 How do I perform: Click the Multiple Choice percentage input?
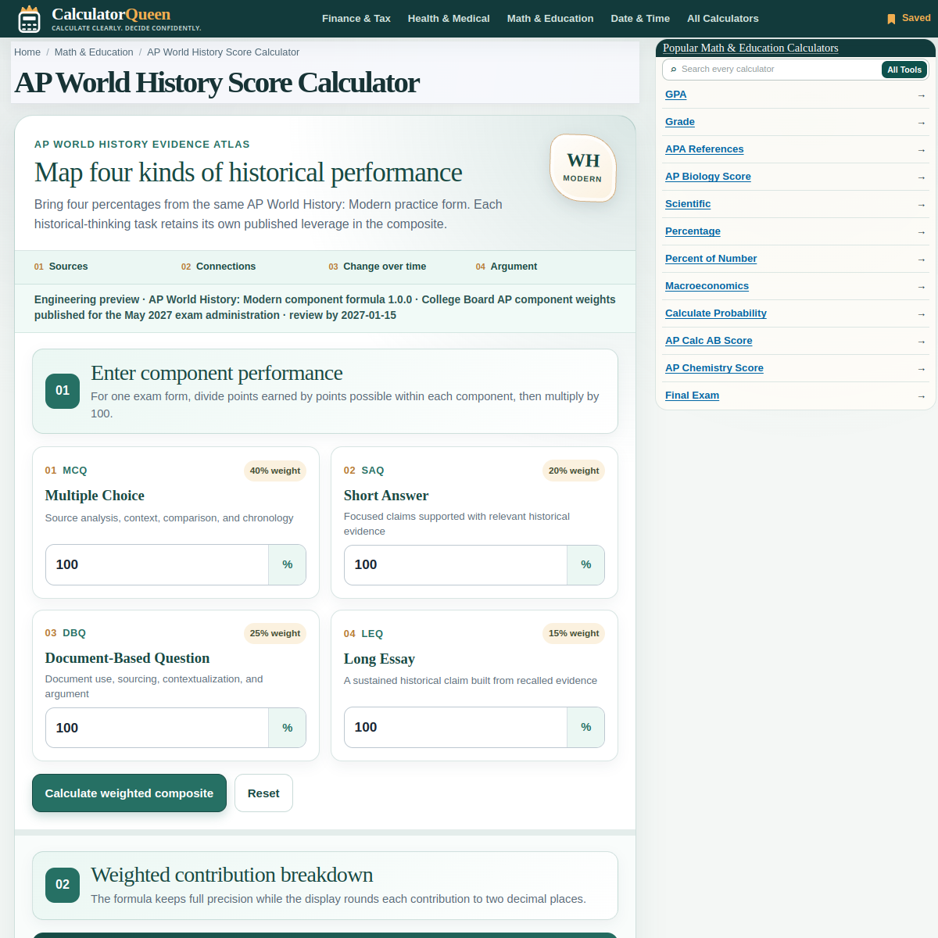[x=157, y=565]
